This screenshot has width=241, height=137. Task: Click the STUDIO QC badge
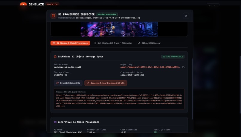pyautogui.click(x=52, y=4)
